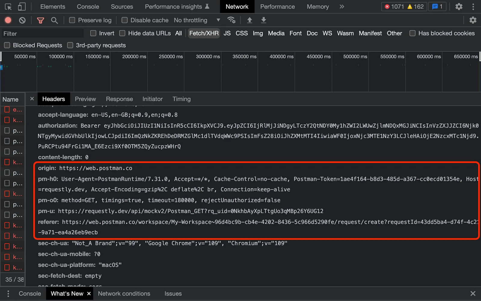Tick 3rd-party requests checkbox
Viewport: 481px width, 301px height.
(x=70, y=45)
